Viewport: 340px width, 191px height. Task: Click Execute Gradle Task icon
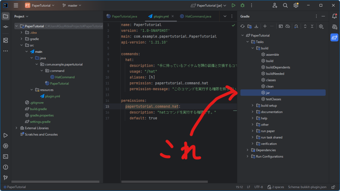click(x=281, y=26)
